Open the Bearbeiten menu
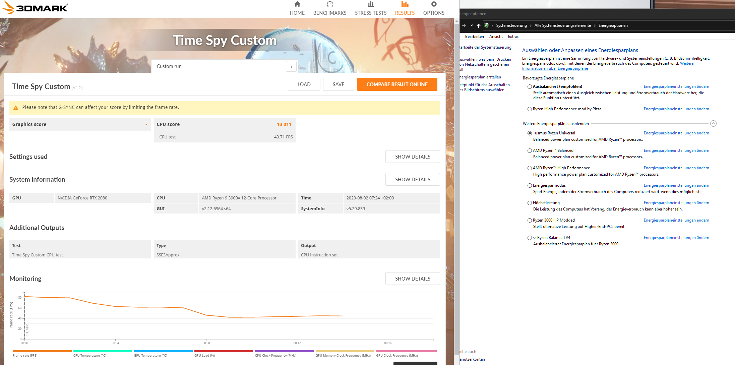Screen dimensions: 735x365 coord(474,37)
